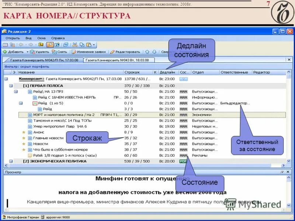Click the RRR badge in the Умер митрополит Лавр row
The height and width of the screenshot is (221, 295).
click(x=183, y=126)
